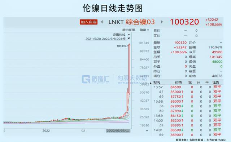Click the pin icon next to date range
Image resolution: width=231 pixels, height=142 pixels.
(129, 39)
